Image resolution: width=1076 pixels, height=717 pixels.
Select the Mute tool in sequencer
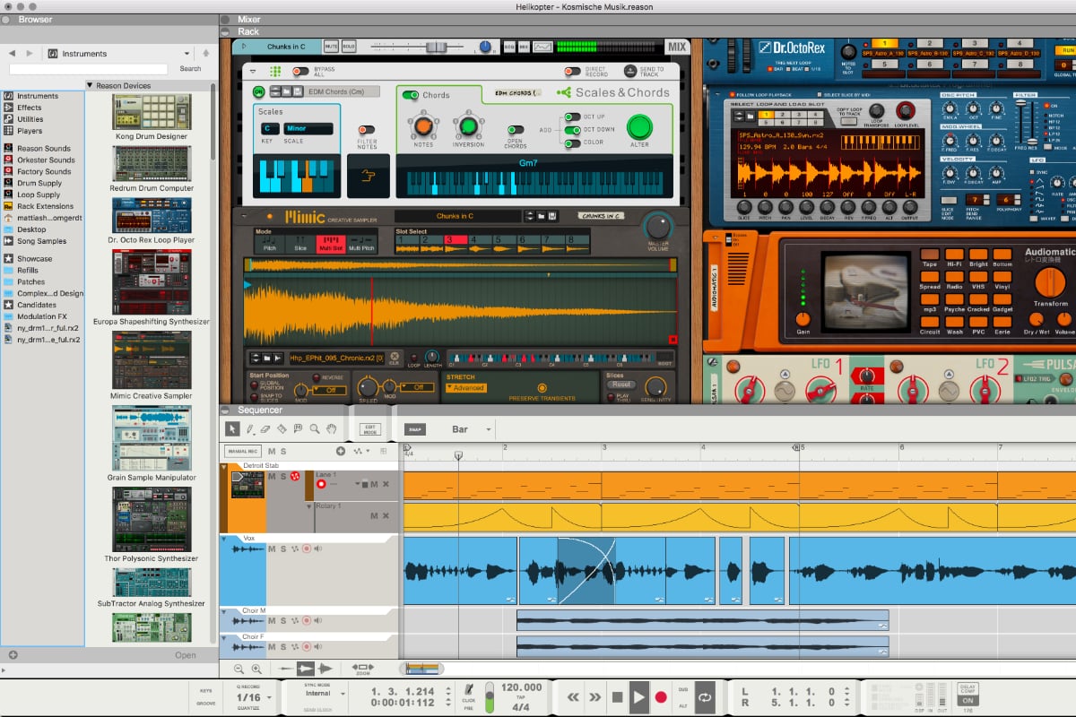coord(299,429)
